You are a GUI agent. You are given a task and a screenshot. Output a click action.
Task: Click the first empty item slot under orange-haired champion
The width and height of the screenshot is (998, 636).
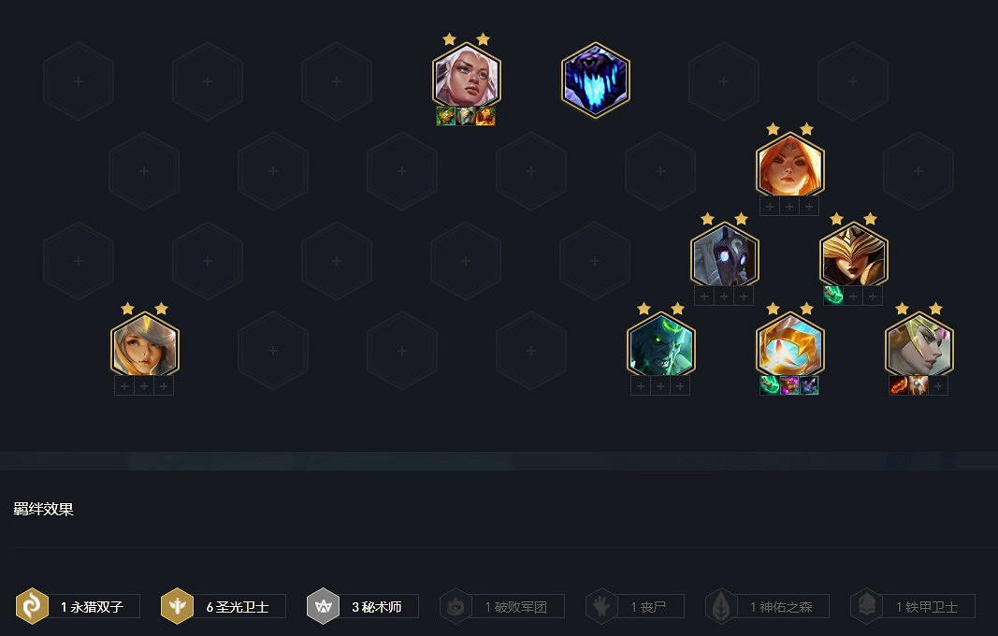point(770,207)
